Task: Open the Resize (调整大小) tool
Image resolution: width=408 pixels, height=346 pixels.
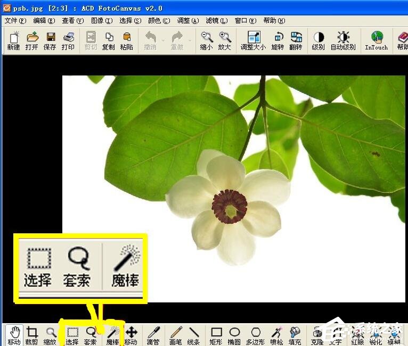Action: (253, 40)
